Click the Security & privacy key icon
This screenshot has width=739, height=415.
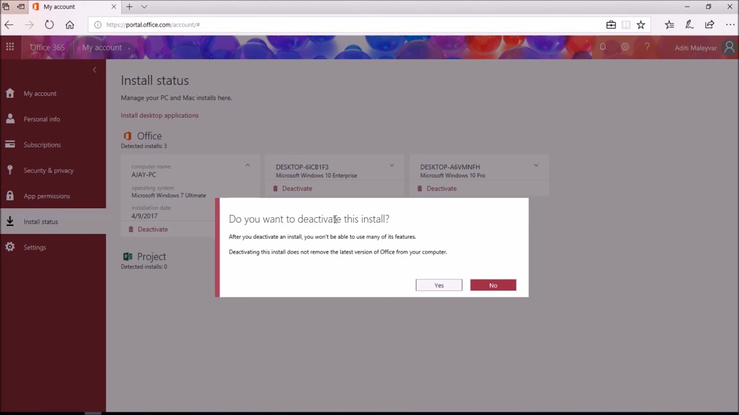(10, 170)
